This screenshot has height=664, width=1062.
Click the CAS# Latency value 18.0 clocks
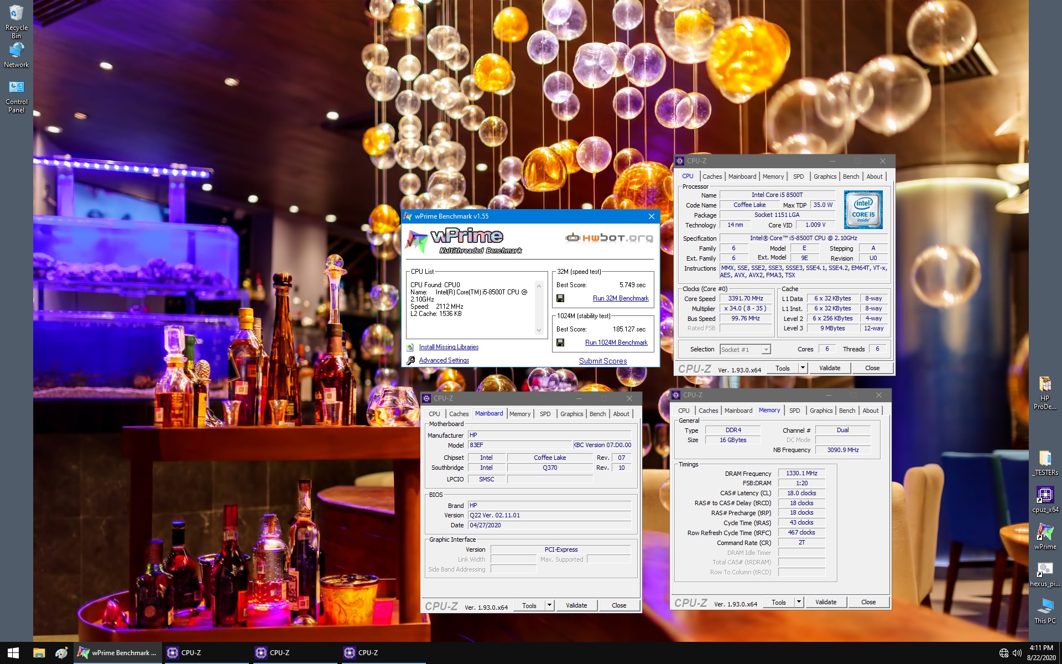pos(801,493)
